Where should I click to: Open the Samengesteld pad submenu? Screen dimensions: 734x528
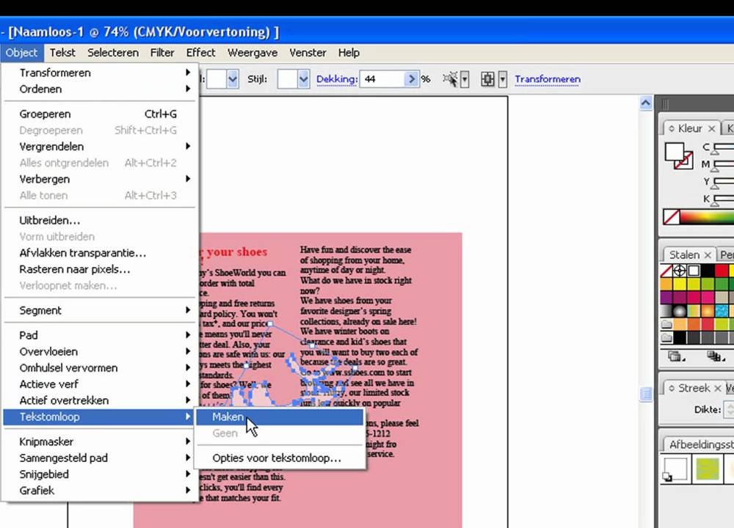click(99, 458)
